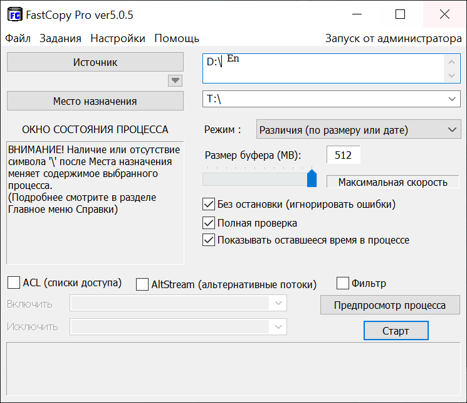Click the bottom log output area
The image size is (467, 403).
point(233,369)
